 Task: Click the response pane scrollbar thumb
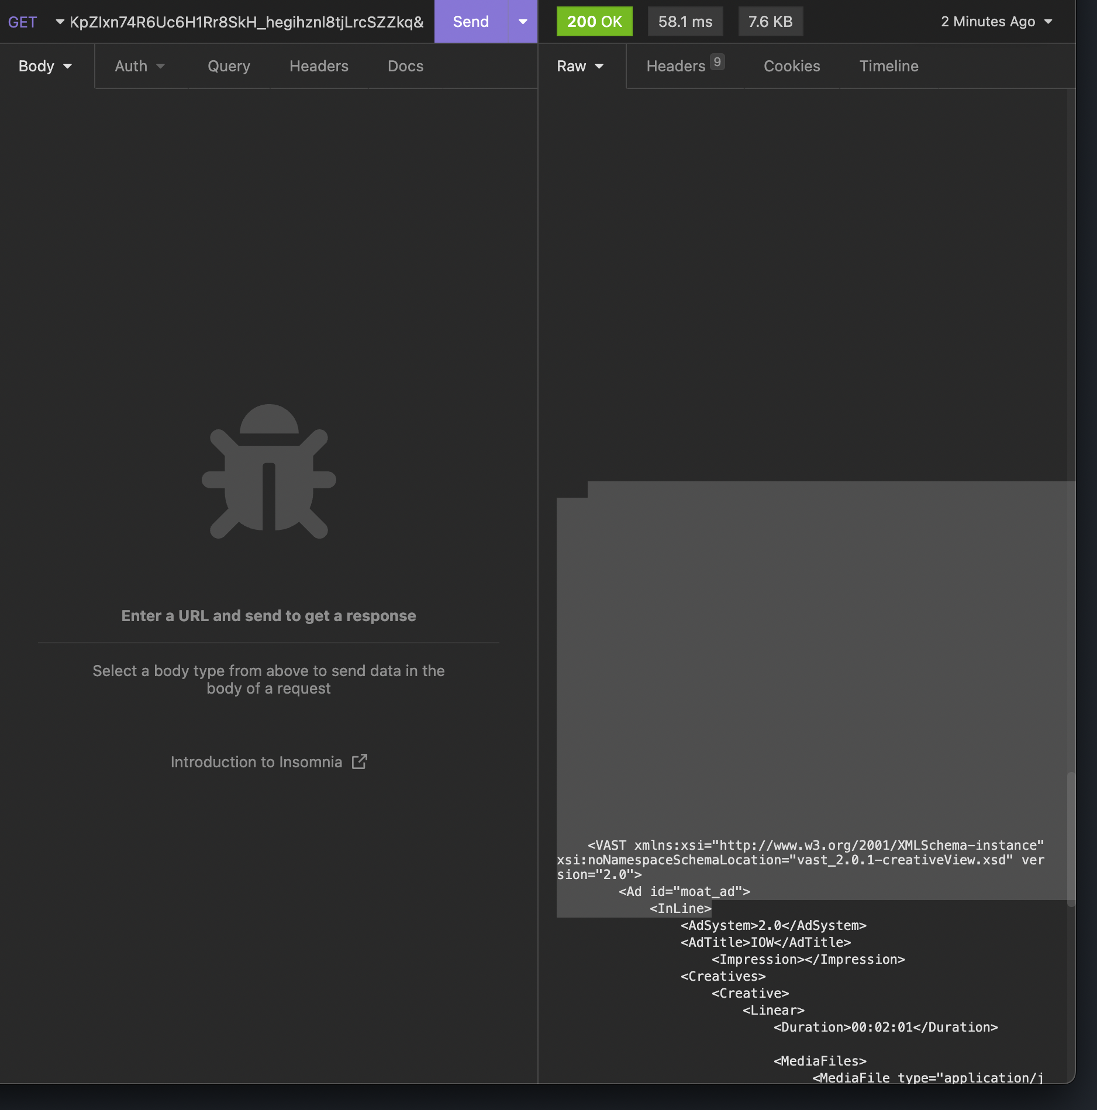pos(1071,839)
